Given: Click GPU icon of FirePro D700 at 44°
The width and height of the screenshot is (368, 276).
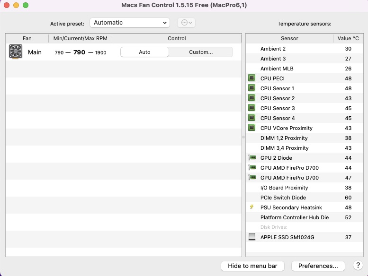Looking at the screenshot, I should (x=252, y=167).
